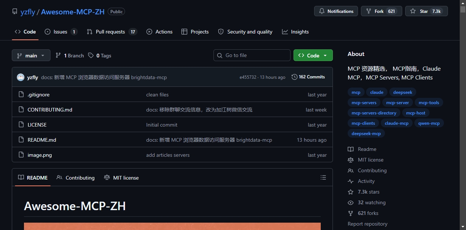Click the README.md file icon
The width and height of the screenshot is (466, 230).
tap(21, 140)
